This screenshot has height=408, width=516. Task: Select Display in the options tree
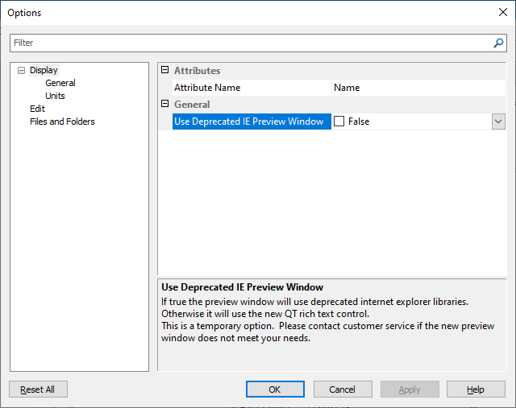(x=44, y=70)
